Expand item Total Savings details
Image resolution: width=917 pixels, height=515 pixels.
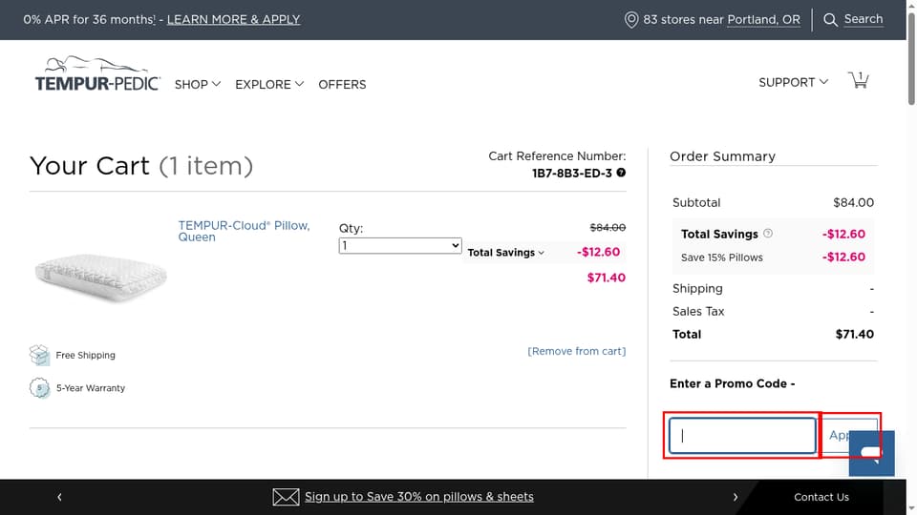pos(506,252)
